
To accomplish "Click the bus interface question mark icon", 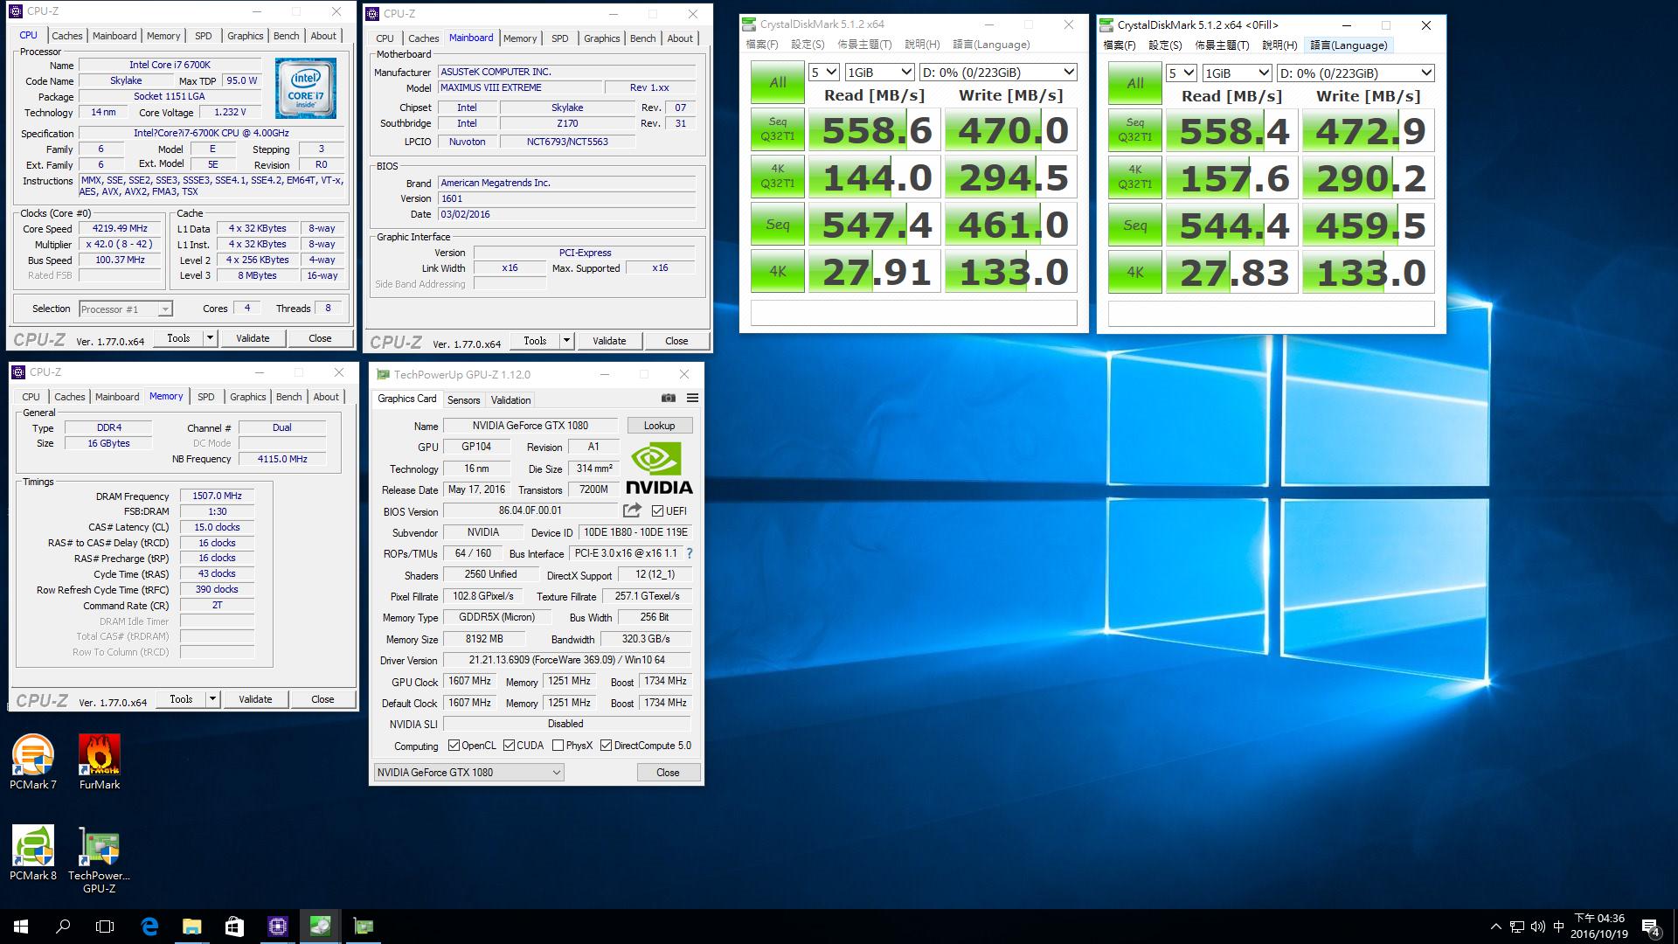I will 689,553.
